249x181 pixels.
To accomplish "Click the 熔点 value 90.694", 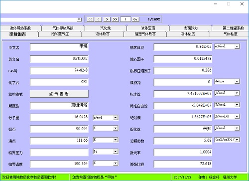I will (x=59, y=129).
